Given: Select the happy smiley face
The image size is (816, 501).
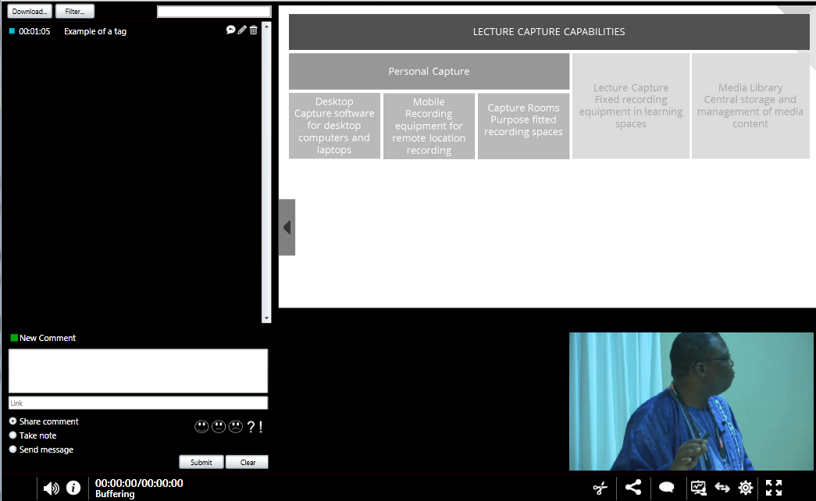Looking at the screenshot, I should [202, 427].
